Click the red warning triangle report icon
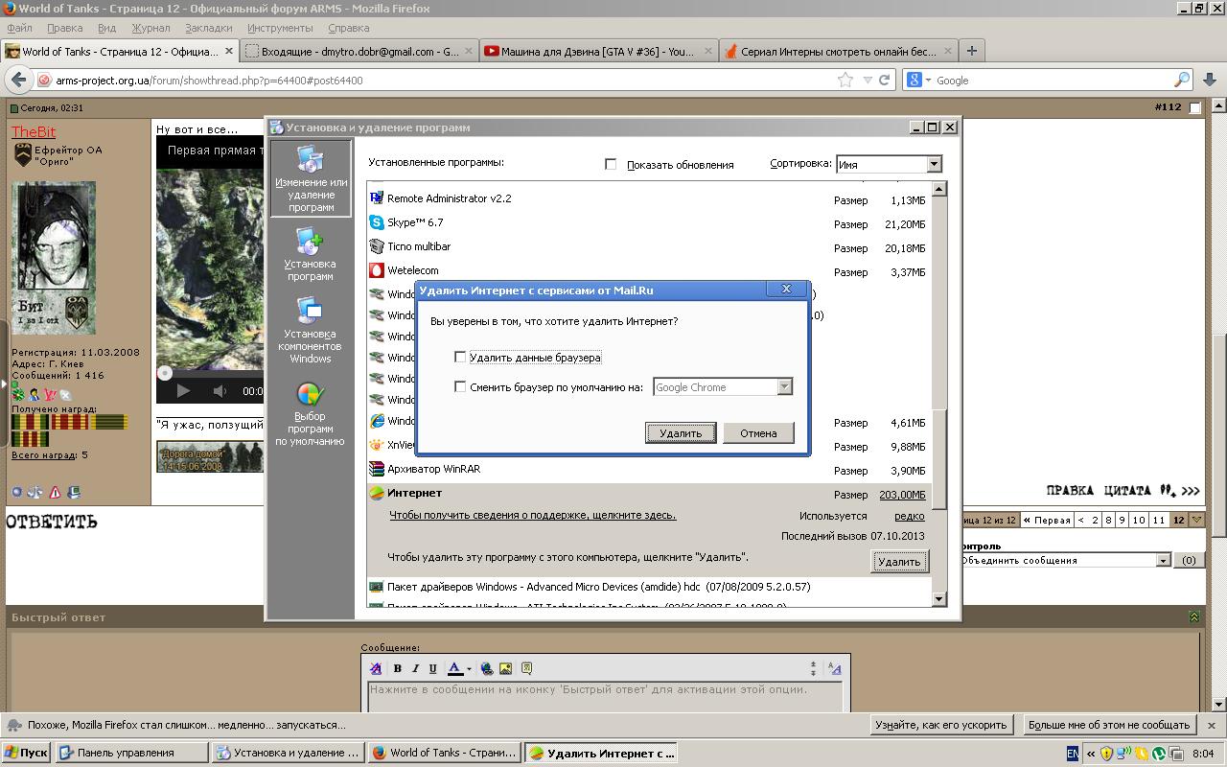This screenshot has height=767, width=1227. [55, 492]
